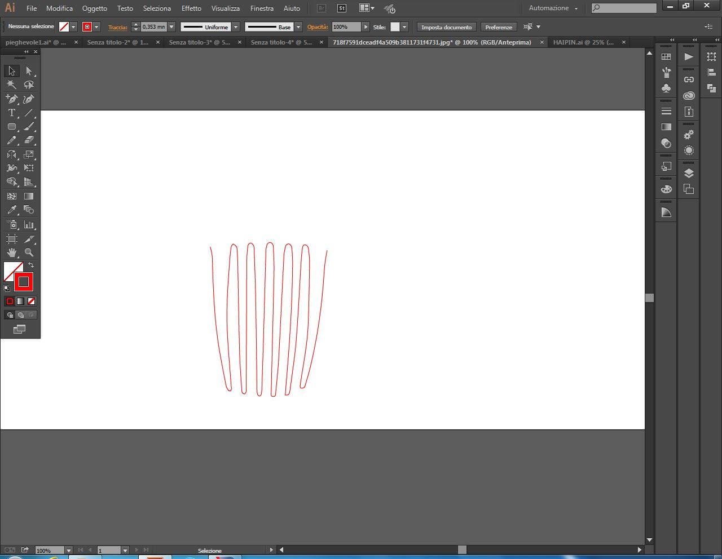Open fill color dropdown in control bar
Image resolution: width=722 pixels, height=559 pixels.
(73, 27)
